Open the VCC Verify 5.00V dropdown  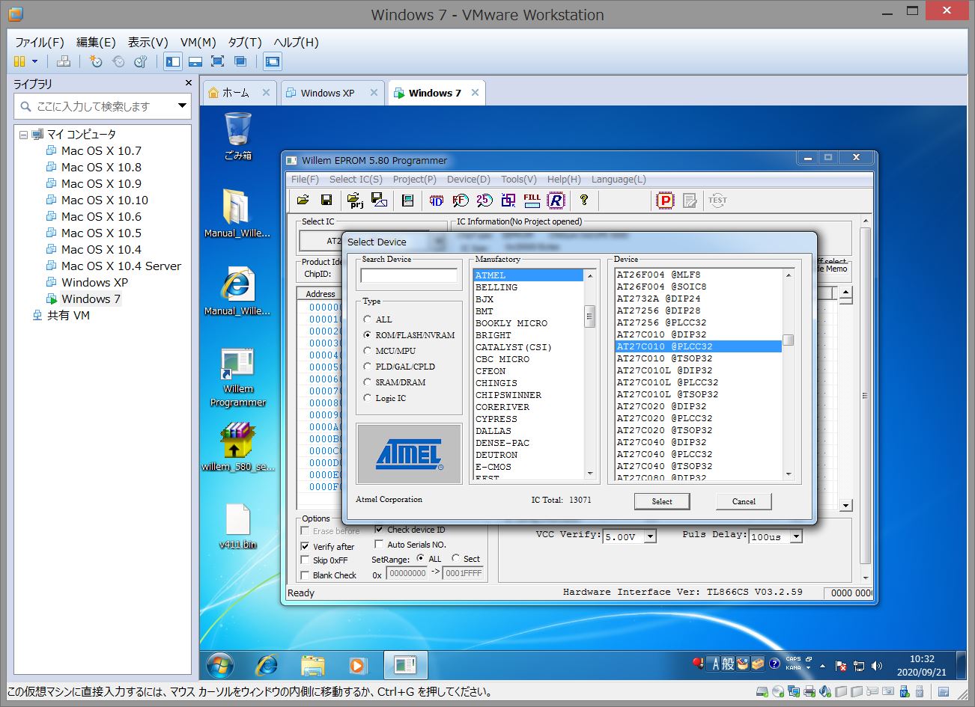point(650,536)
